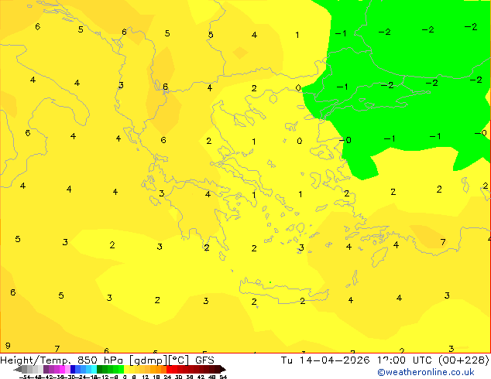Select the '24' legend scale label
This screenshot has width=491, height=379.
[167, 377]
